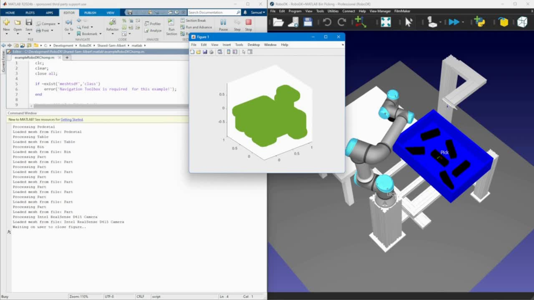Switch to the PUBLISH ribbon tab
The height and width of the screenshot is (300, 534).
click(x=90, y=13)
